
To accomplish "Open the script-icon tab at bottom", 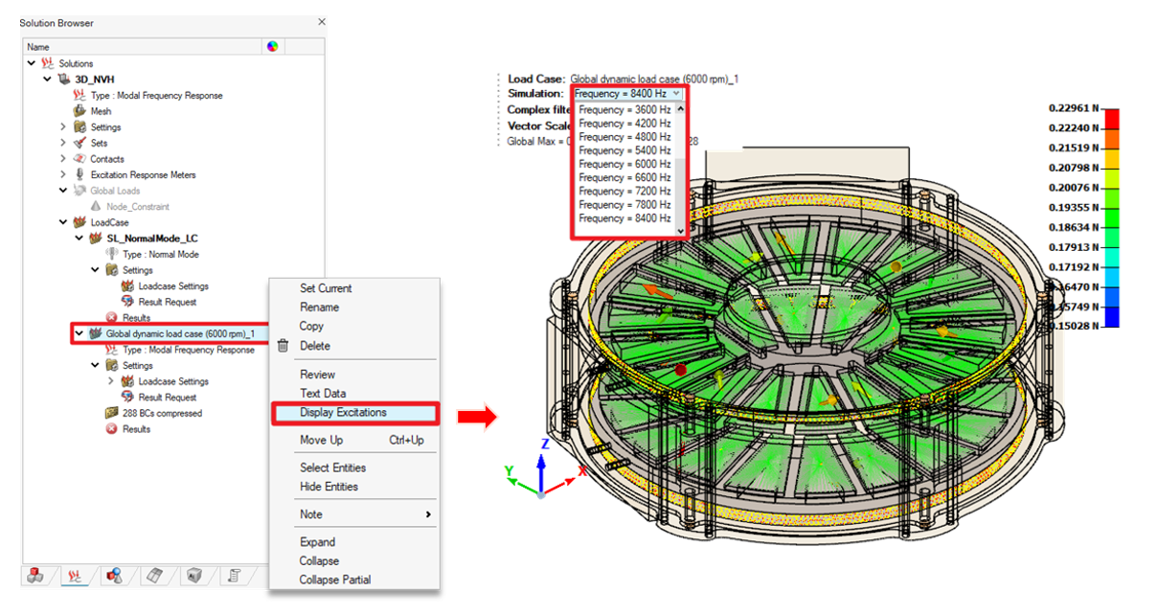I will [233, 576].
